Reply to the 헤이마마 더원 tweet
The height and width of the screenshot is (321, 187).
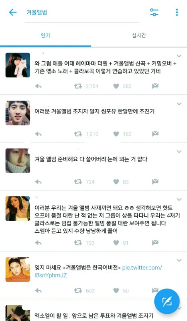click(x=38, y=86)
